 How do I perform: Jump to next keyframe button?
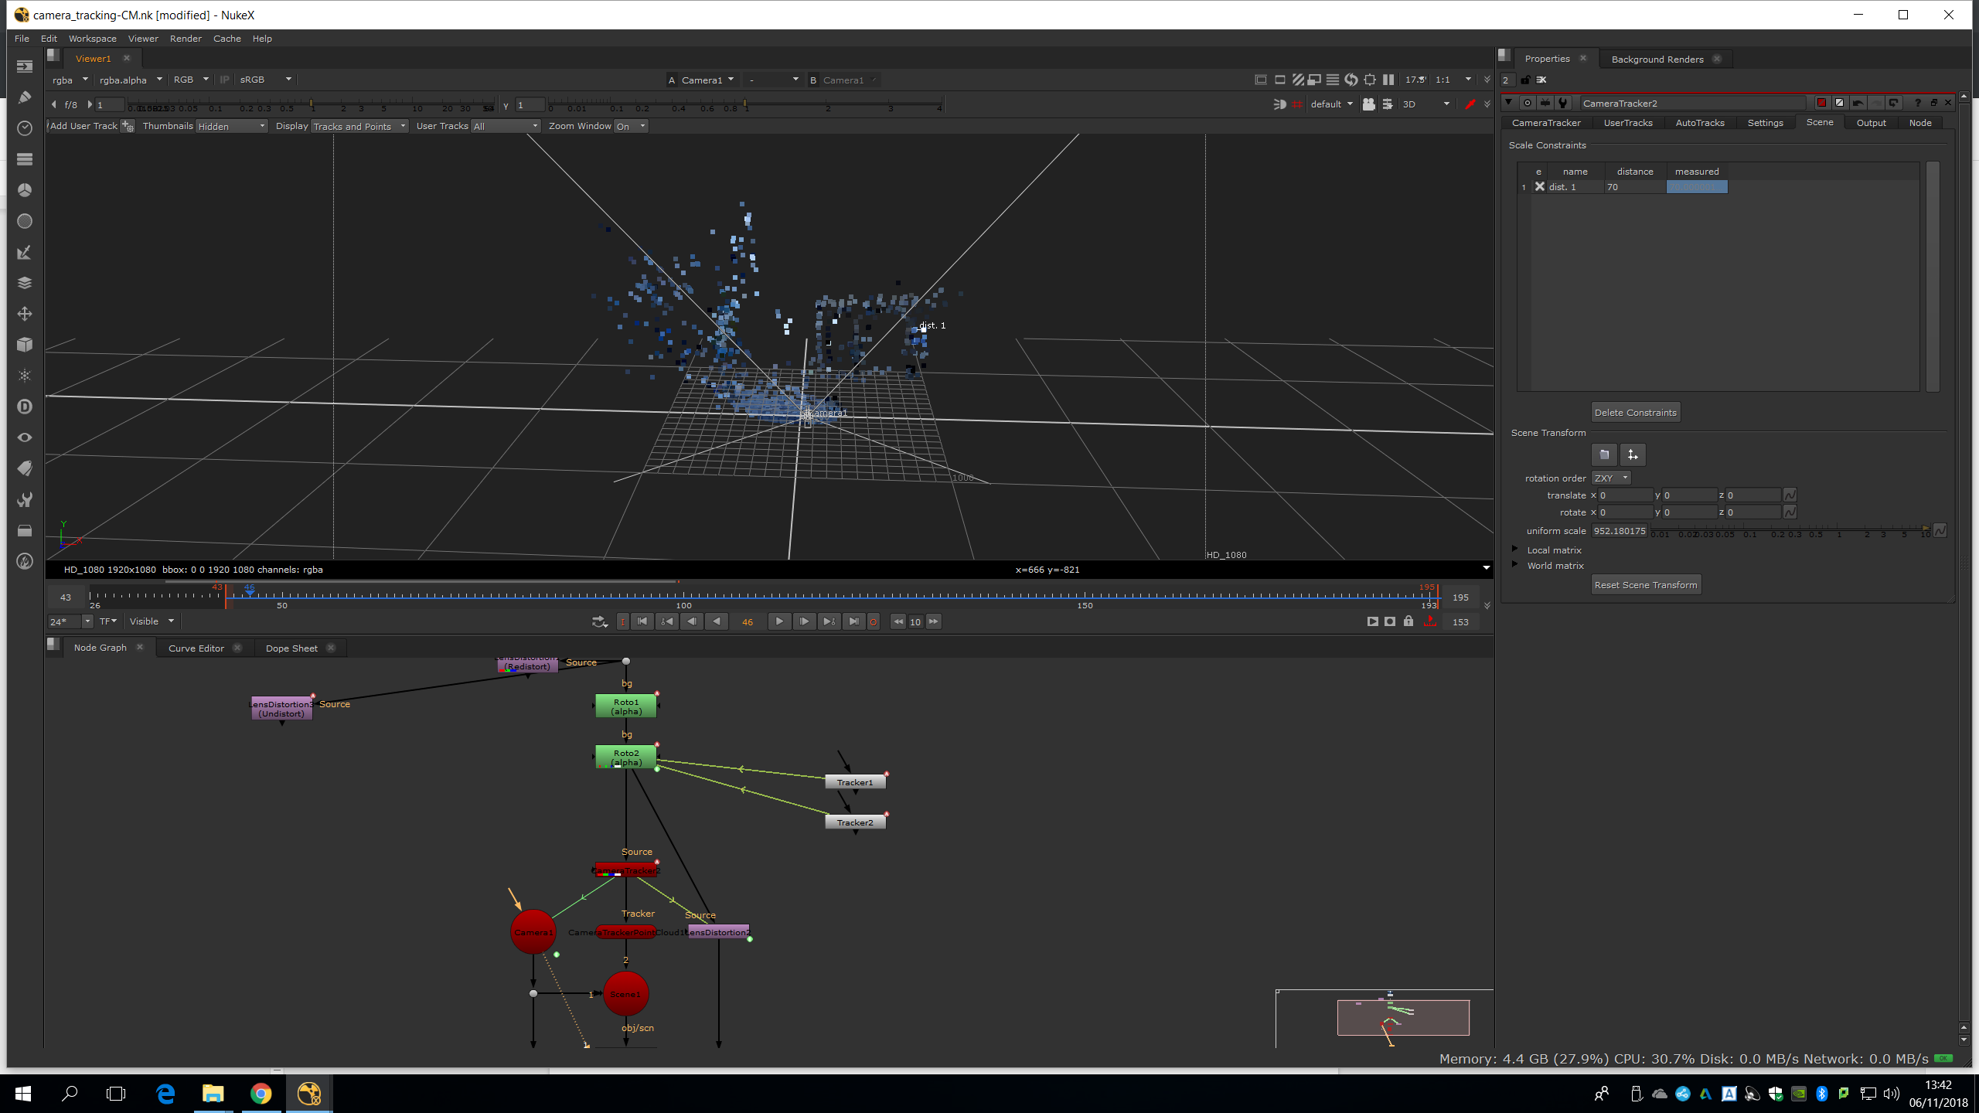[x=829, y=621]
